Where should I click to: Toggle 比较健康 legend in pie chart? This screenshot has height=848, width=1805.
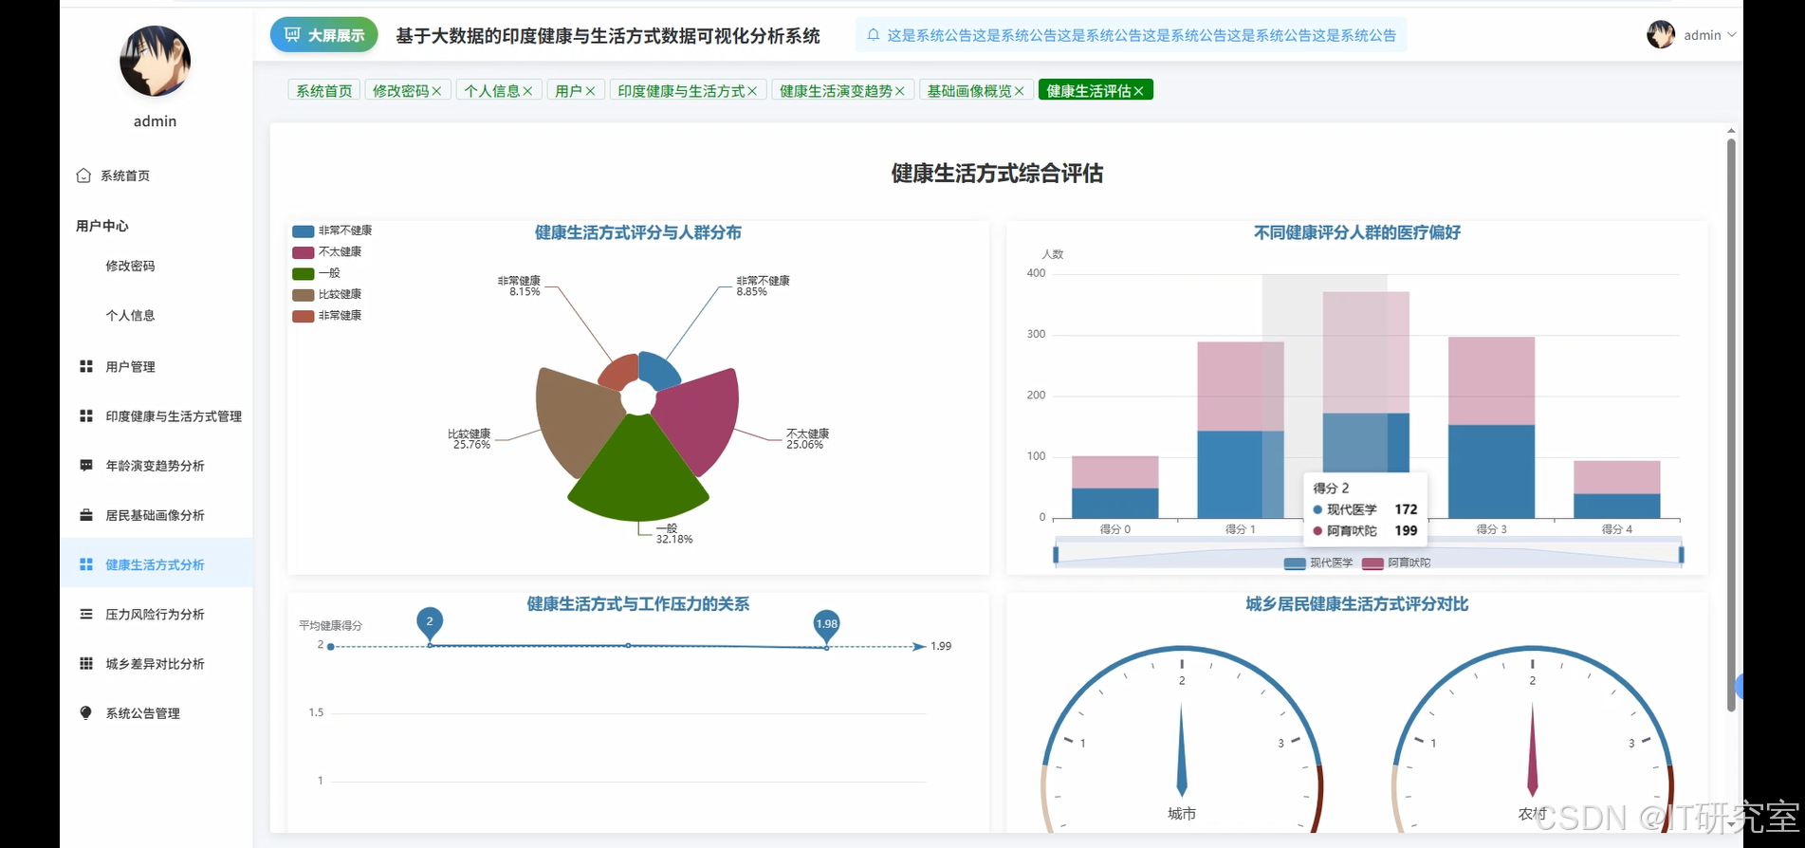[327, 294]
